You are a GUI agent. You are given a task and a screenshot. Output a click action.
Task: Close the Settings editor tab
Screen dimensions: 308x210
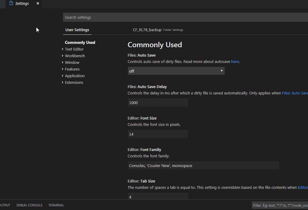click(x=38, y=3)
